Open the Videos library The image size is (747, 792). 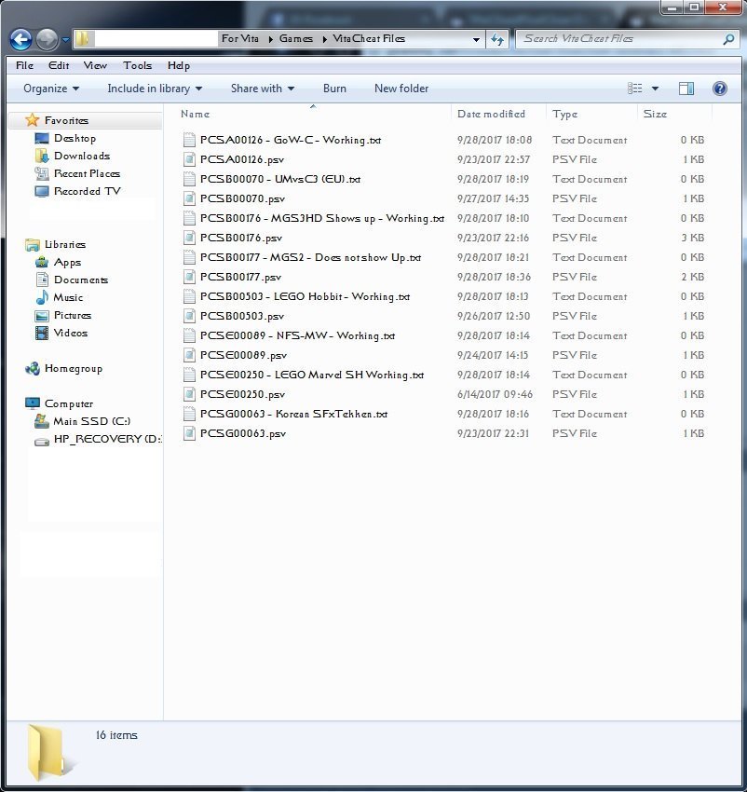(70, 333)
